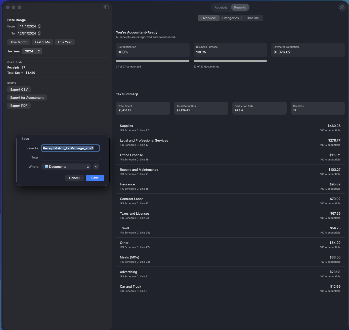Apply the This Month date range
Image resolution: width=349 pixels, height=330 pixels.
coord(19,42)
